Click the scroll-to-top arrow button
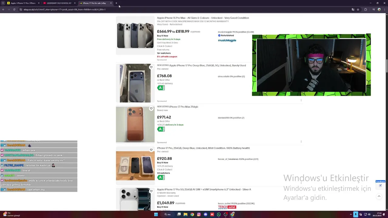Screen dimensions: 388x218 pyautogui.click(x=379, y=196)
